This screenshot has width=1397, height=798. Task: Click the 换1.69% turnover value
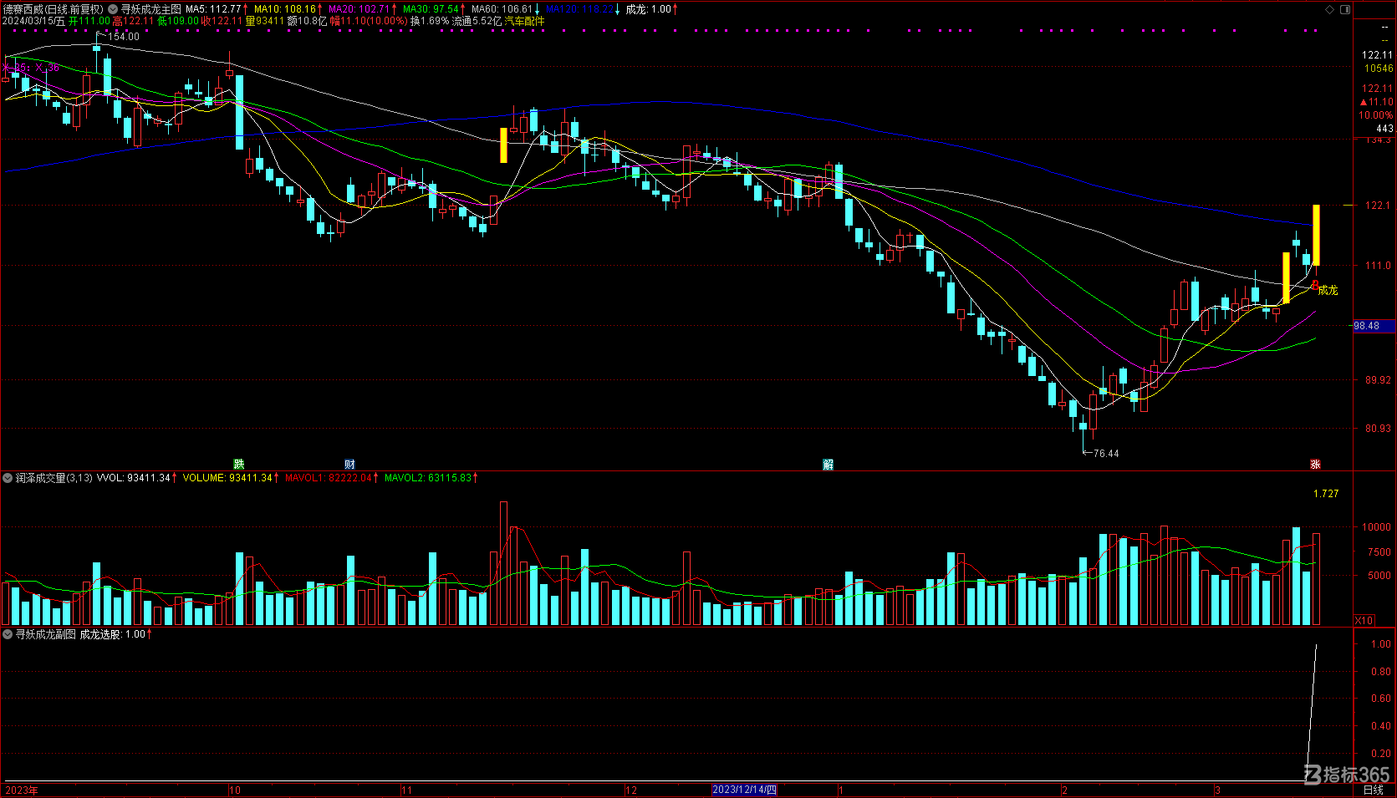point(429,21)
